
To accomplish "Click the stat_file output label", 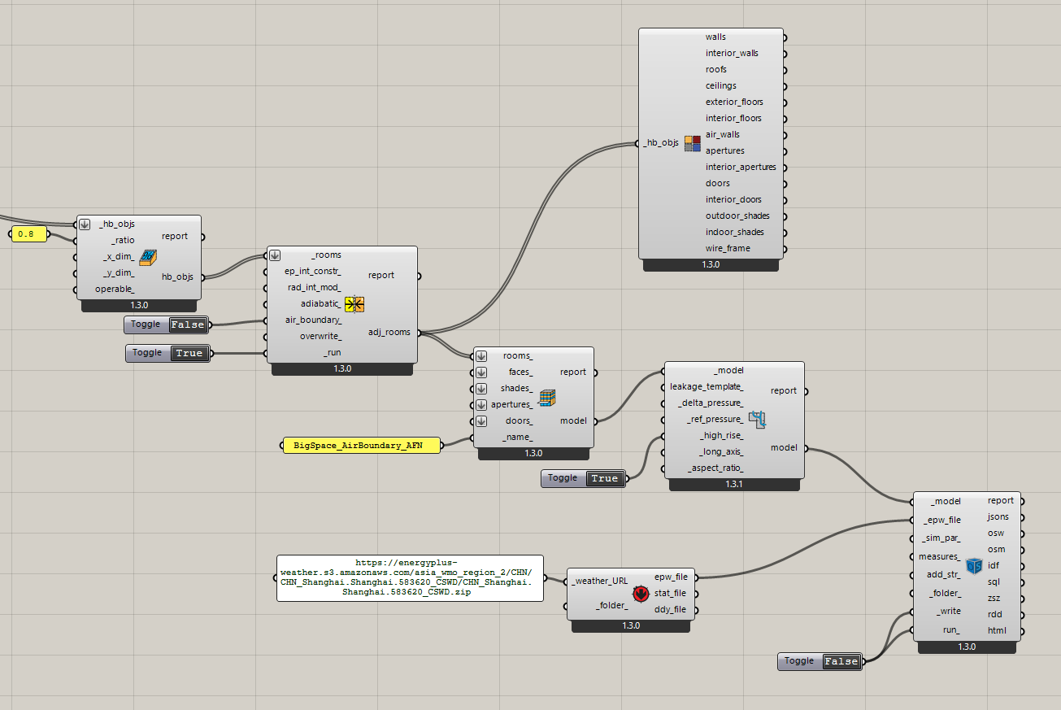I will 671,593.
